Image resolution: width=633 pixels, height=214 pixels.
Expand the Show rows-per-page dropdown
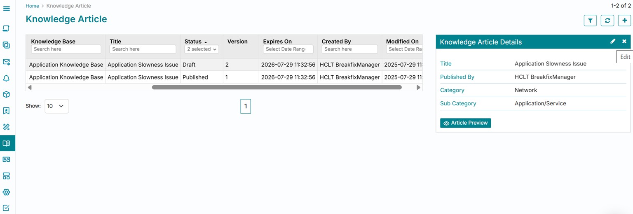(x=56, y=106)
